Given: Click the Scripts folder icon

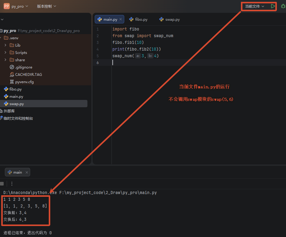Looking at the screenshot, I should pyautogui.click(x=12, y=52).
